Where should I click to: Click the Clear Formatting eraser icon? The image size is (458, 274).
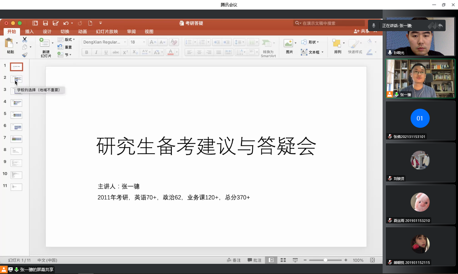174,42
